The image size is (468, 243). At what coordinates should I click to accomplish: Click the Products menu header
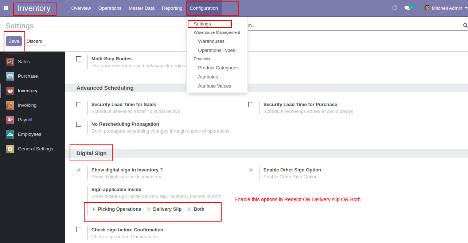pyautogui.click(x=202, y=59)
